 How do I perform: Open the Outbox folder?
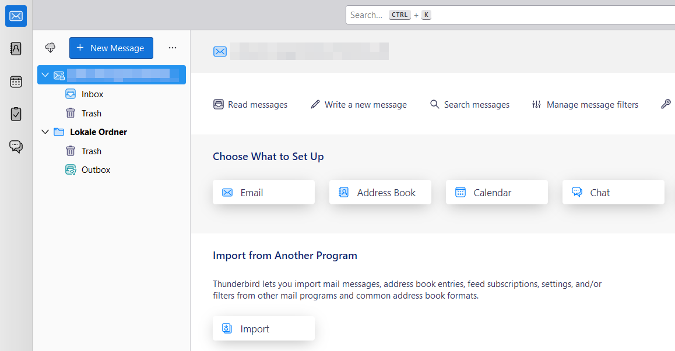tap(96, 170)
